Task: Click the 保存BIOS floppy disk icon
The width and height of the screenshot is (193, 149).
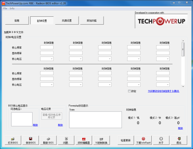Action: (31, 139)
